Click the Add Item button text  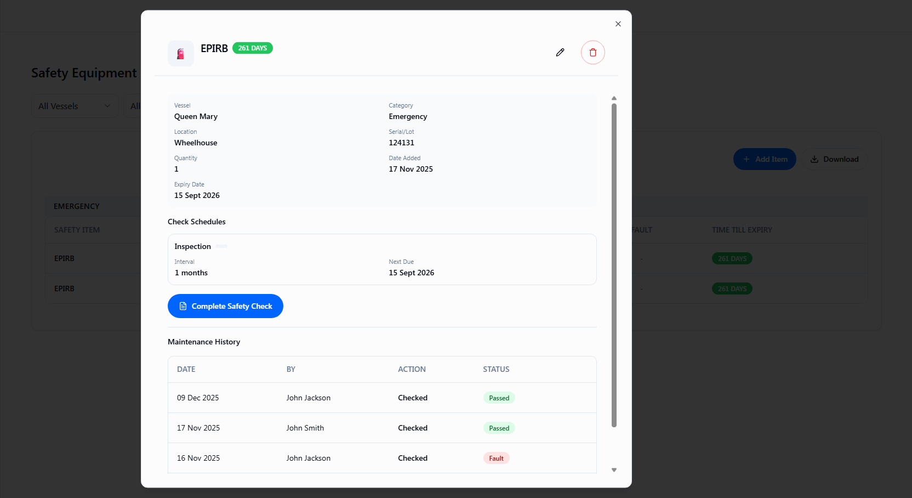click(771, 160)
